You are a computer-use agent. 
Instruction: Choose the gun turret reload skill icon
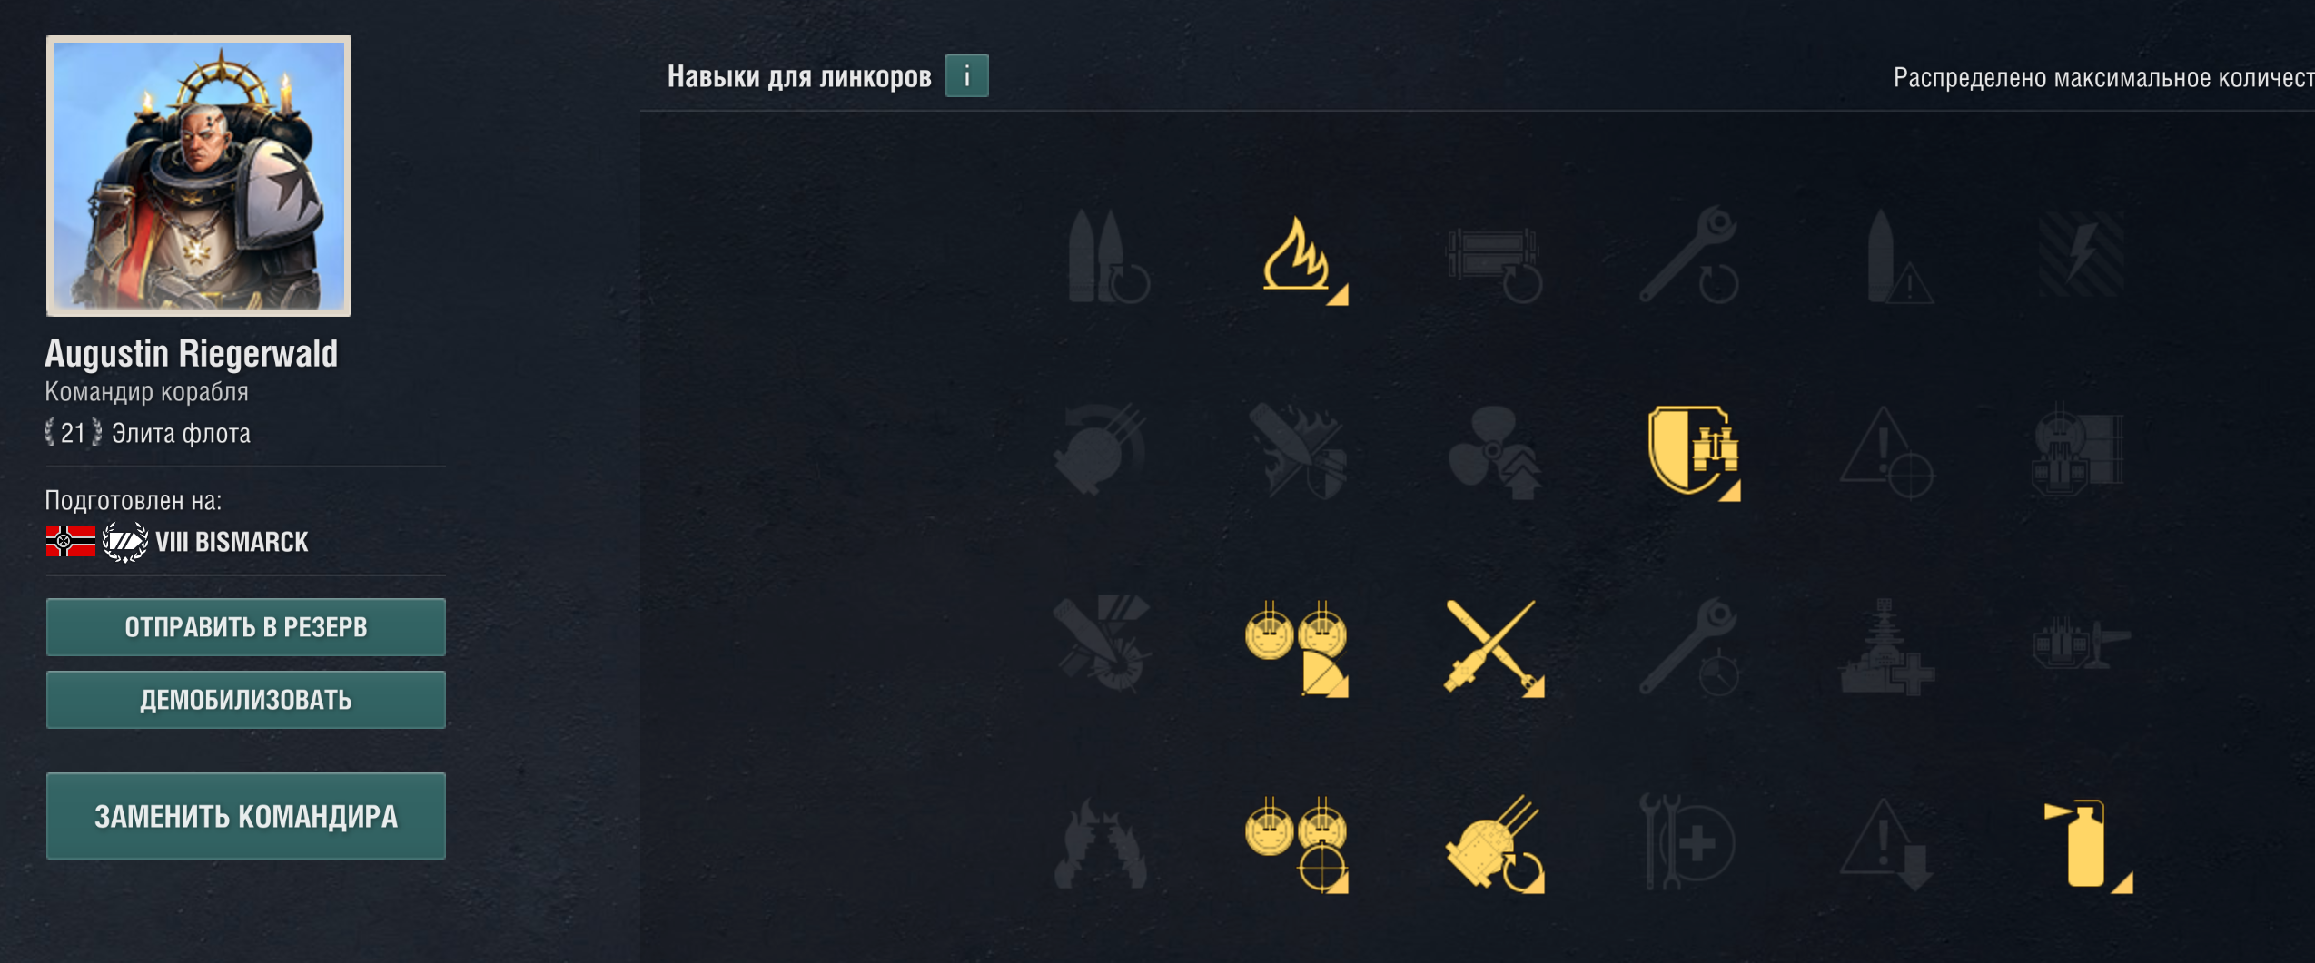pos(1494,844)
